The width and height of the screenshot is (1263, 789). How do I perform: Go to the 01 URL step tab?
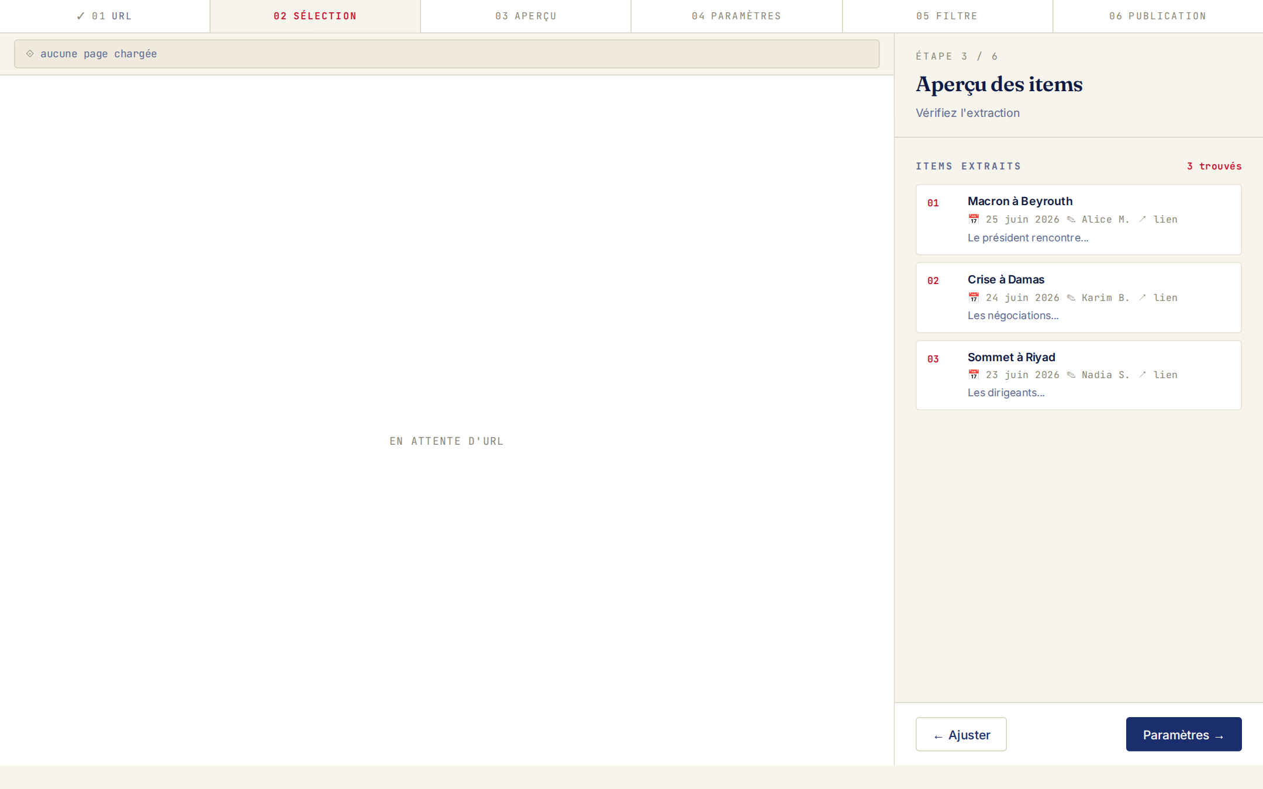(105, 16)
